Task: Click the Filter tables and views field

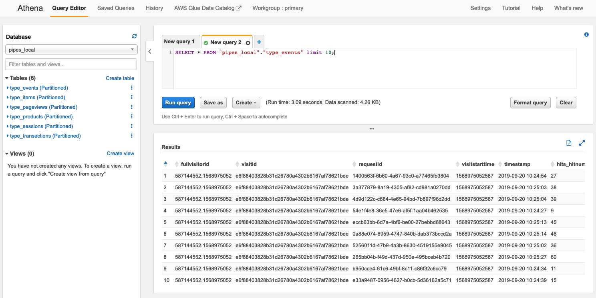Action: tap(71, 64)
